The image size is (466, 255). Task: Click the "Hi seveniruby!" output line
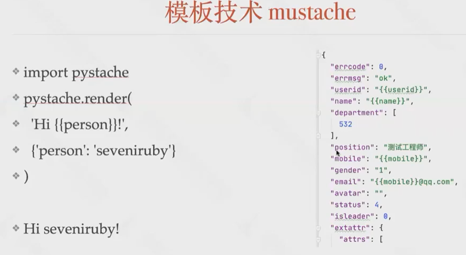[71, 229]
